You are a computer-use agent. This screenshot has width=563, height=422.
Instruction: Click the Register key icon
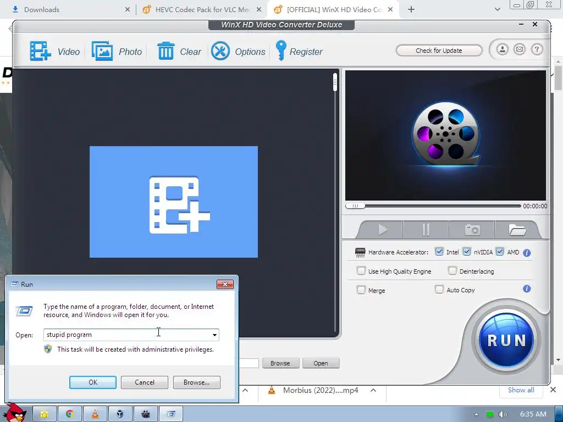[281, 51]
